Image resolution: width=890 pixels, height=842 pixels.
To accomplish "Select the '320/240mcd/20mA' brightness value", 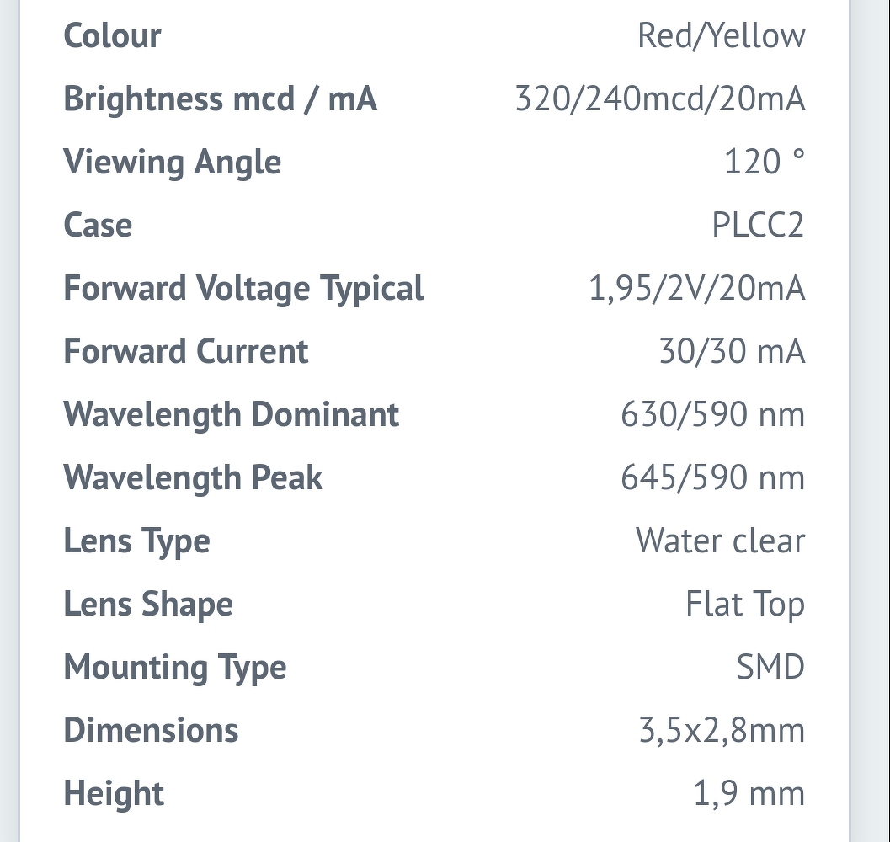I will [x=659, y=99].
